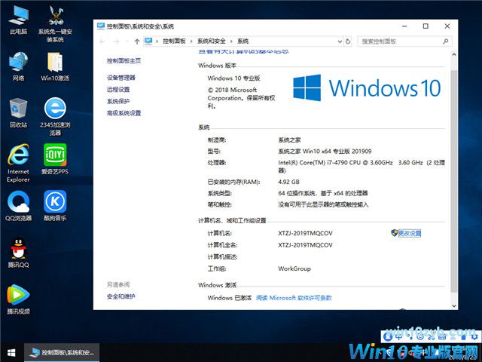The height and width of the screenshot is (362, 482).
Task: Click the Windows Start button
Action: click(x=11, y=353)
